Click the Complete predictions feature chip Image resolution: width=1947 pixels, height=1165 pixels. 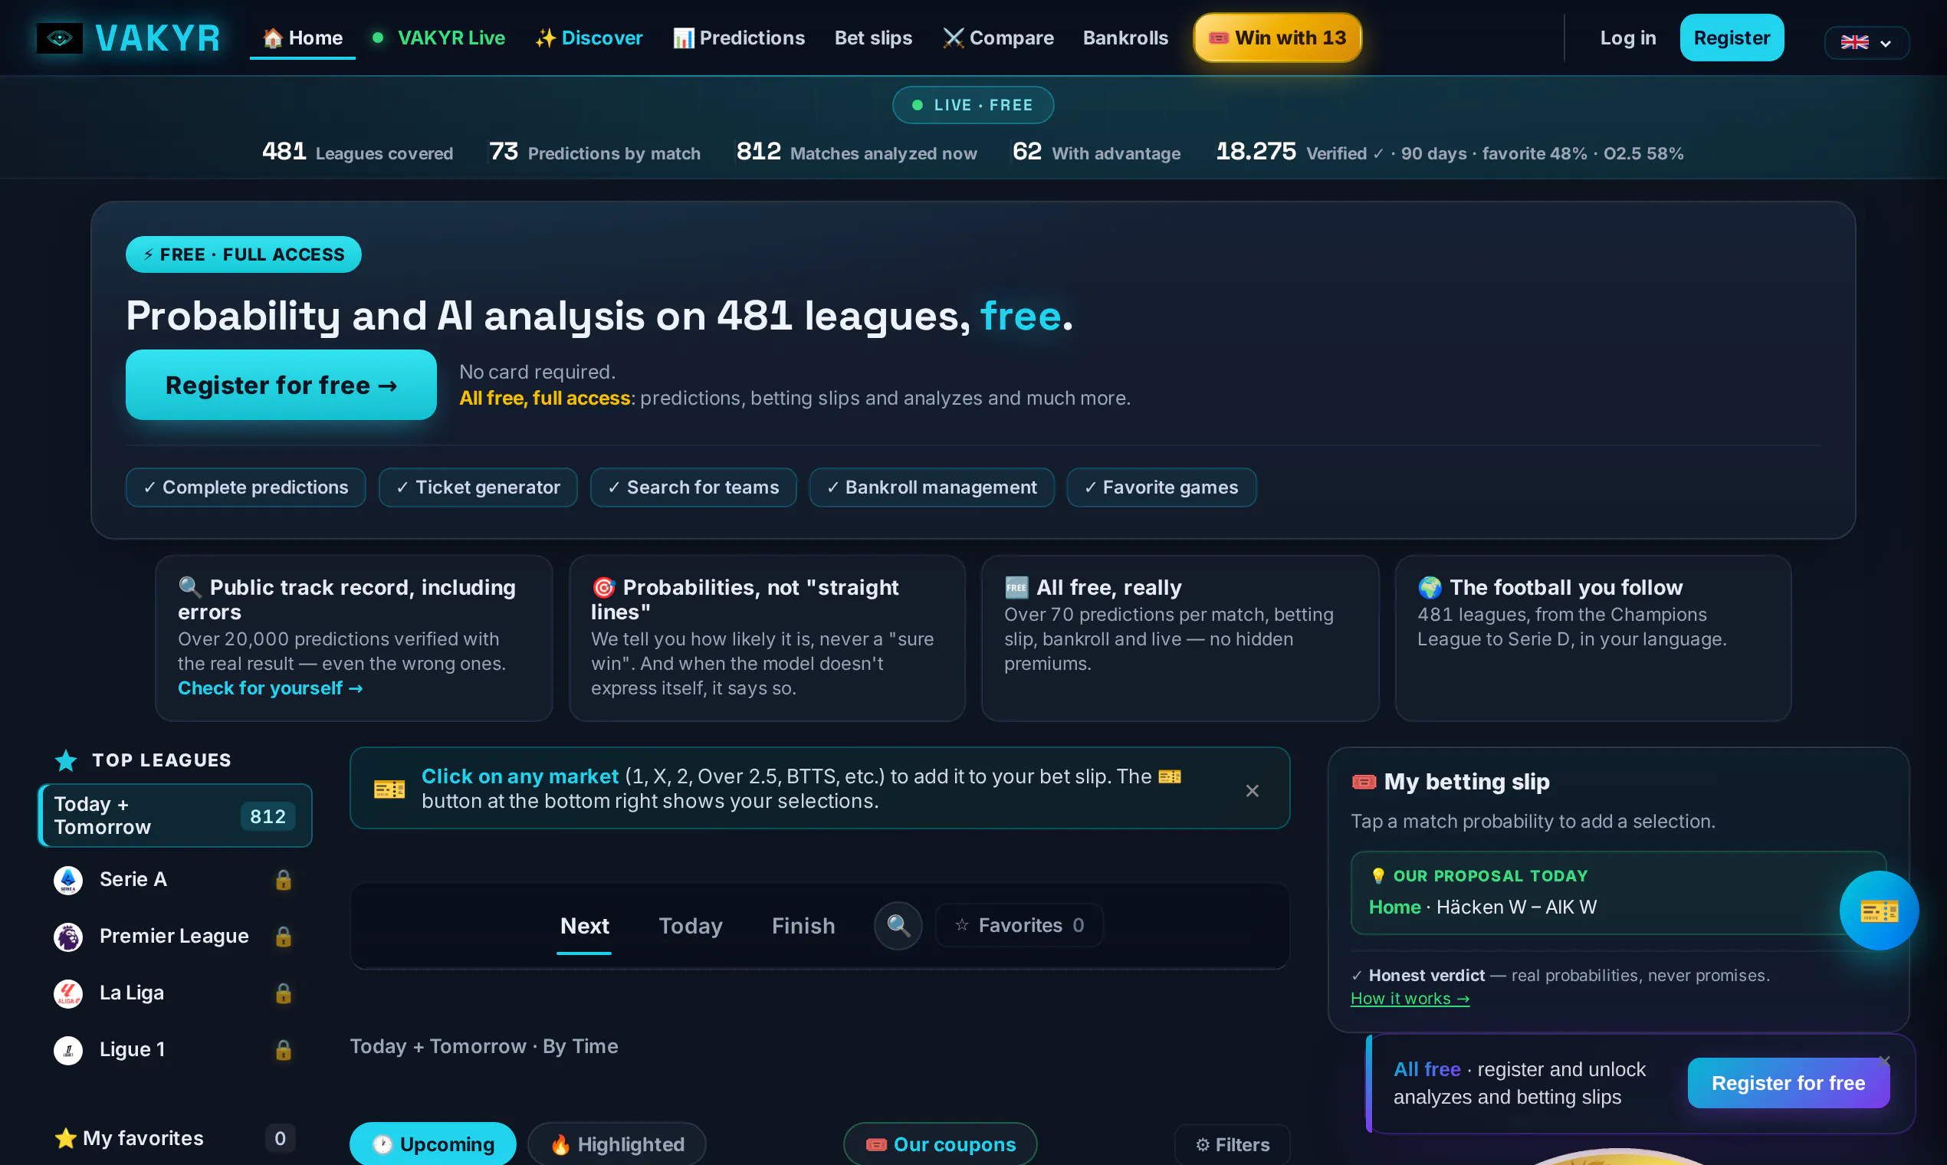pos(246,487)
